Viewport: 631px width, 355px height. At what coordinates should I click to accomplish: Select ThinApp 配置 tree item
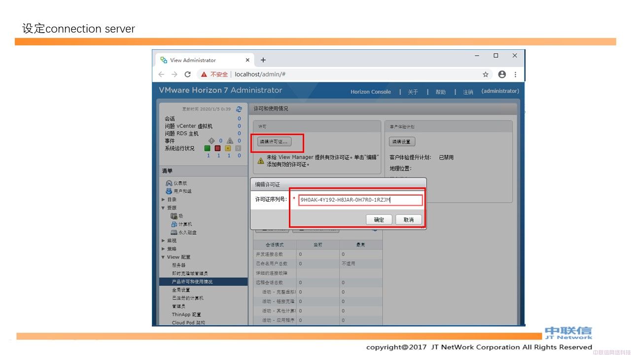click(186, 315)
